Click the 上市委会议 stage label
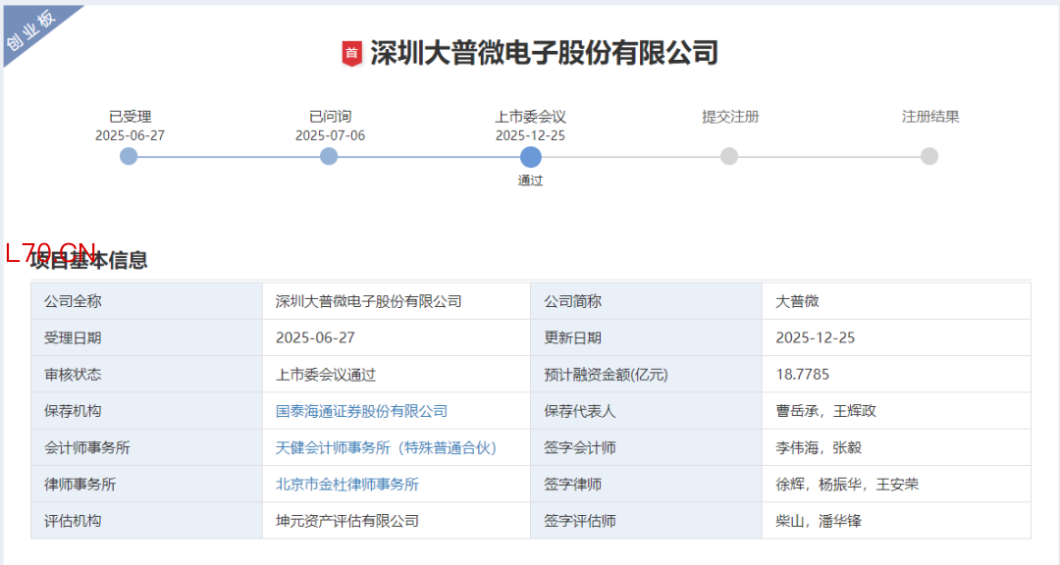1060x565 pixels. tap(531, 117)
